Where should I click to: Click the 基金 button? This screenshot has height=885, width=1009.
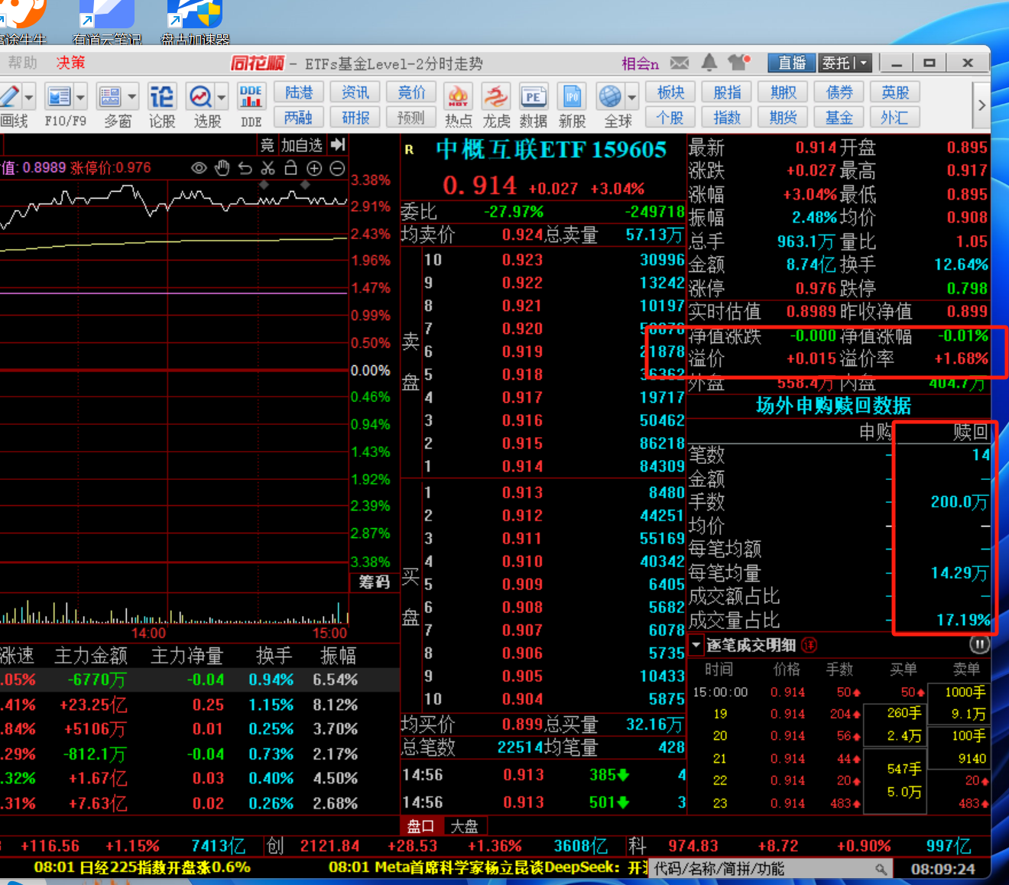click(x=839, y=118)
